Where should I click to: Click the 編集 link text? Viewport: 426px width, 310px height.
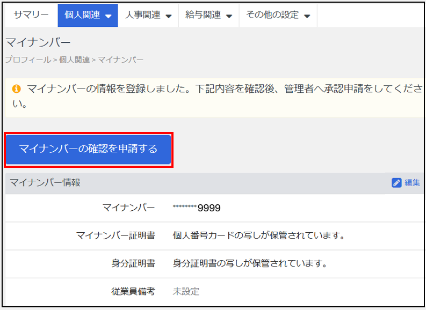coord(413,183)
